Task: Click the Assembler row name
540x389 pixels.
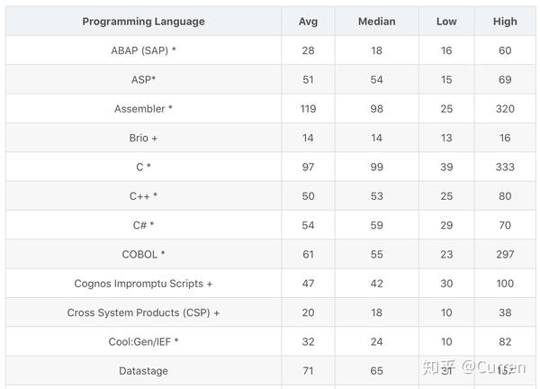Action: click(143, 109)
